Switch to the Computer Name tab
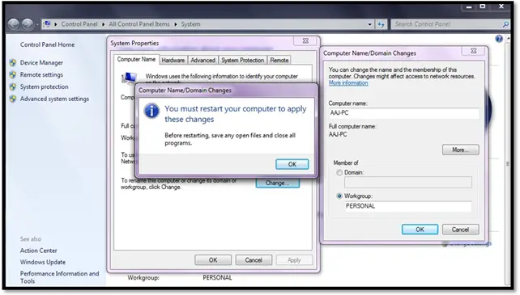The image size is (520, 295). pos(136,59)
